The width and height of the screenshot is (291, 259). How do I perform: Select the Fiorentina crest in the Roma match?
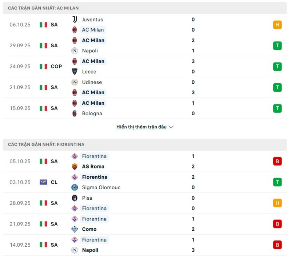click(74, 156)
